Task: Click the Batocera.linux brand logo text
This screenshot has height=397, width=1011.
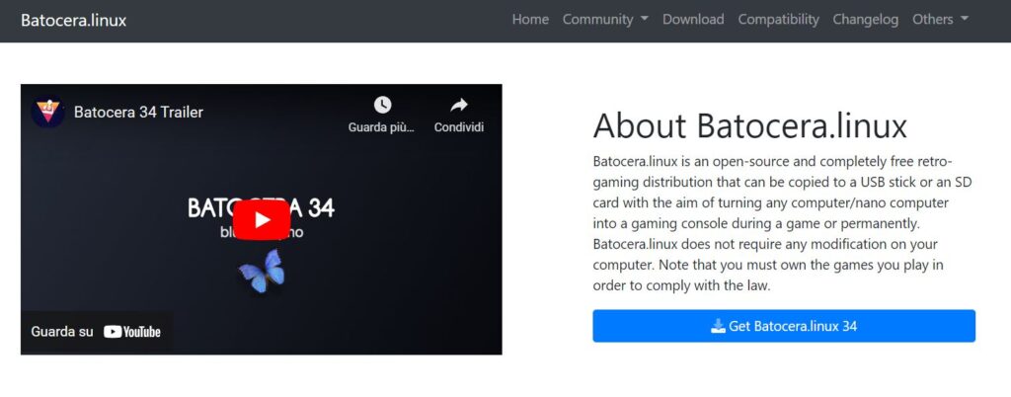Action: [x=73, y=20]
